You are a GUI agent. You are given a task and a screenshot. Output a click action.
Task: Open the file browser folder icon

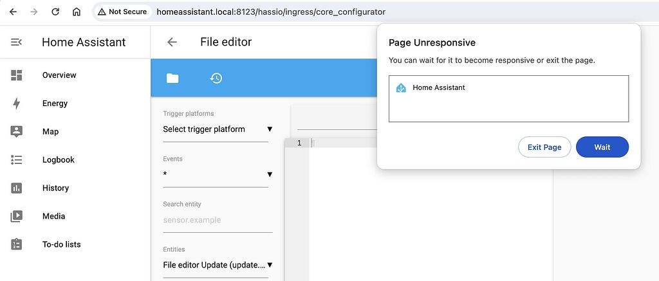coord(172,78)
